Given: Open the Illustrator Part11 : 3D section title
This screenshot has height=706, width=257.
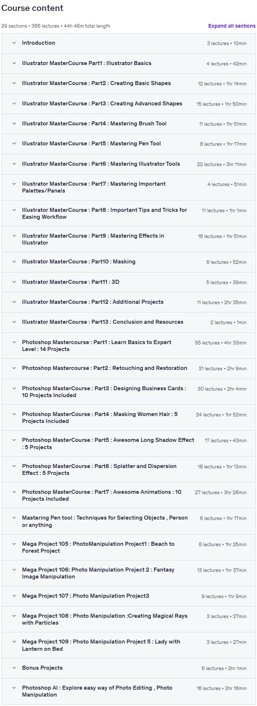Looking at the screenshot, I should (x=71, y=282).
